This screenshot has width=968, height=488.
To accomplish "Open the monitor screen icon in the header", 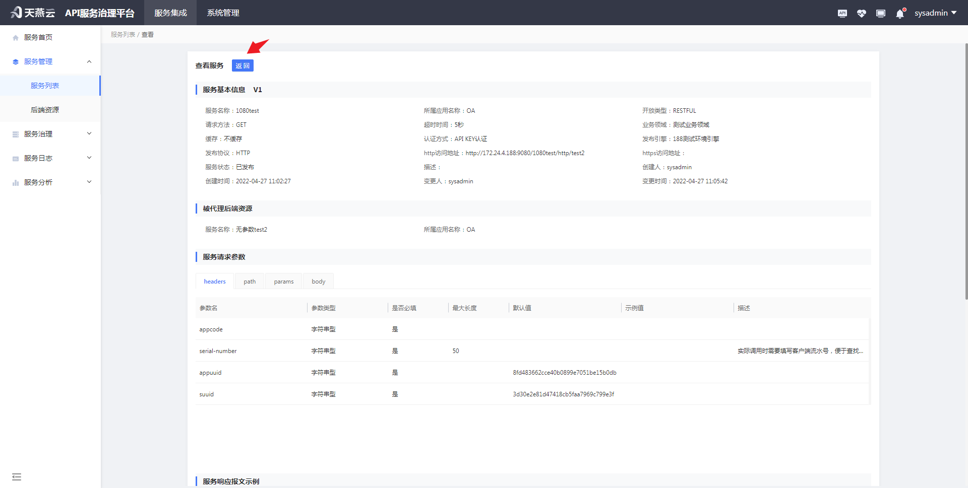I will pyautogui.click(x=880, y=13).
